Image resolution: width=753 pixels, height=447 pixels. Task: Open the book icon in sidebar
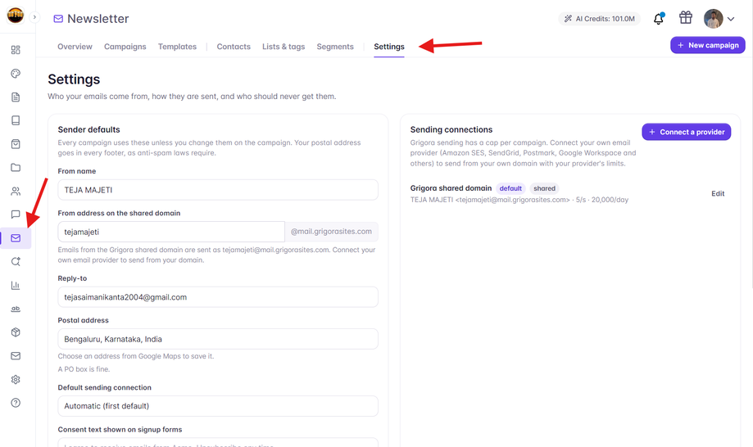click(x=16, y=120)
